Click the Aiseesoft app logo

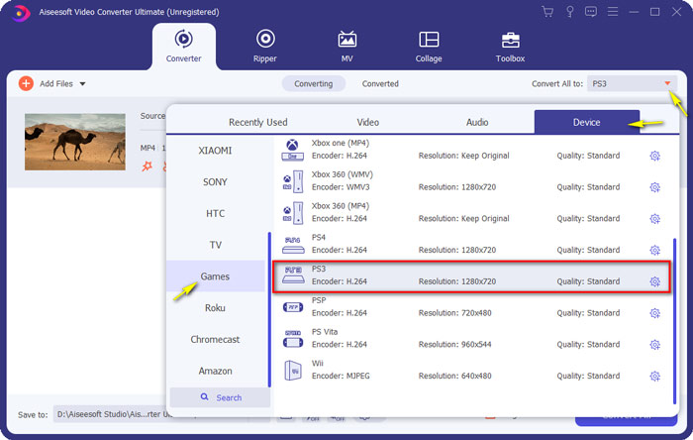coord(20,13)
